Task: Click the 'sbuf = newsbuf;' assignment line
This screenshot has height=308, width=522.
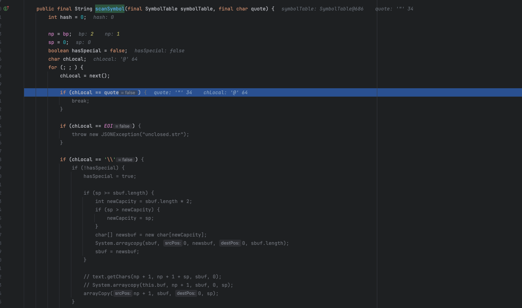Action: tap(117, 251)
